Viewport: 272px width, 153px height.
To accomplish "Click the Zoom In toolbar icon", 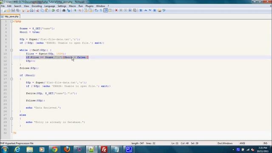I will 75,10.
